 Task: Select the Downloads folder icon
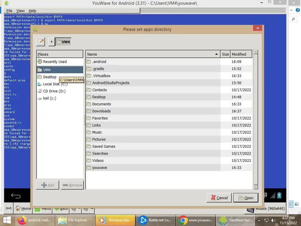pyautogui.click(x=89, y=111)
